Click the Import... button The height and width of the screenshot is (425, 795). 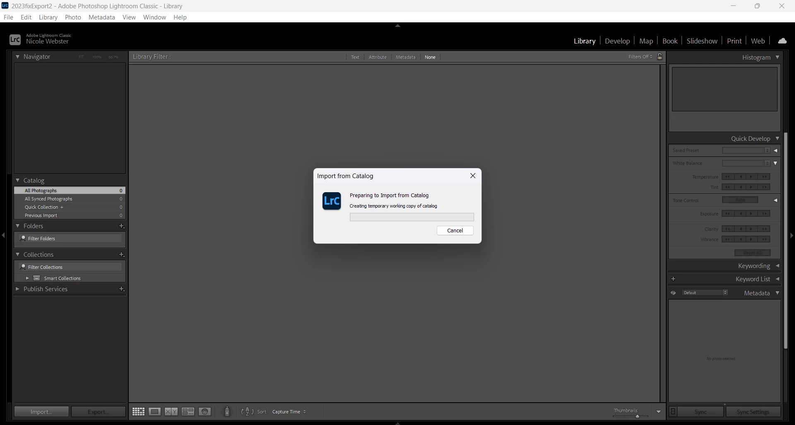point(41,412)
